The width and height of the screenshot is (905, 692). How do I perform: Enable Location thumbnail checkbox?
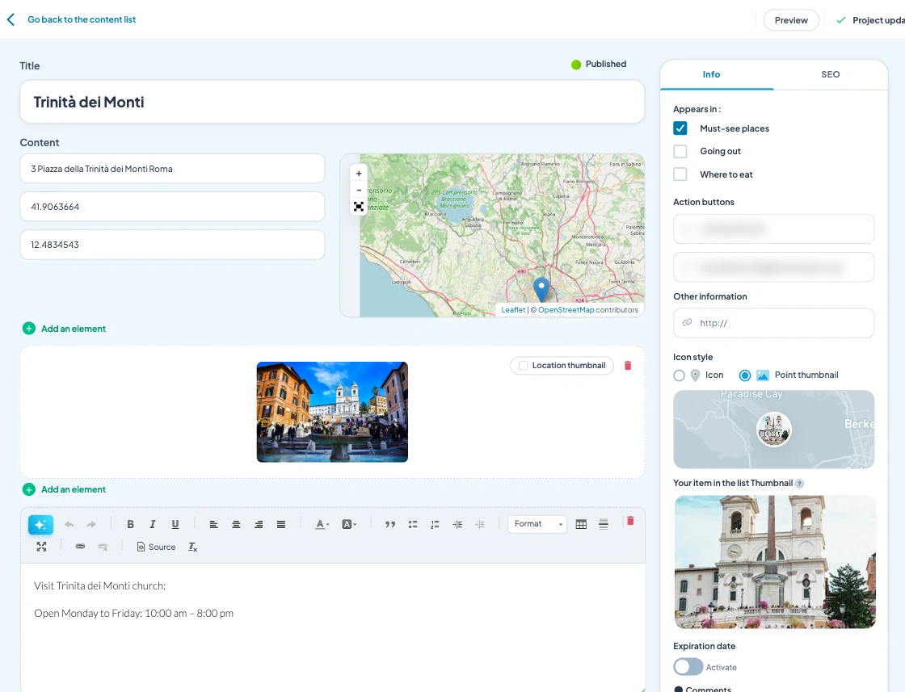tap(523, 366)
